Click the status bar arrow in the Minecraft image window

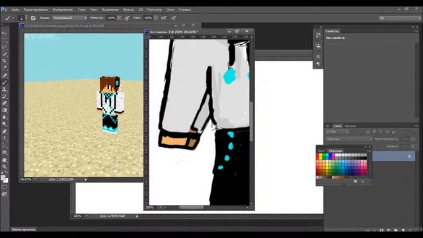(86, 179)
